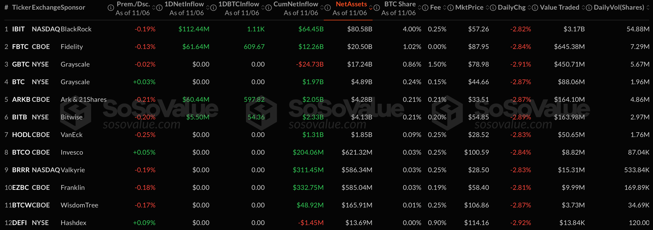653x230 pixels.
Task: Click sort arrows after MktPrice
Action: point(487,8)
